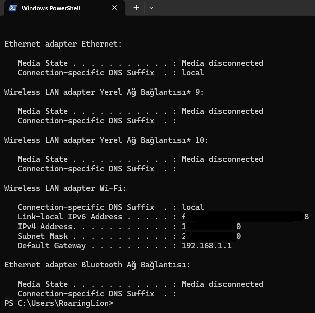Open the new tab profile dropdown chevron
315x313 pixels.
151,8
